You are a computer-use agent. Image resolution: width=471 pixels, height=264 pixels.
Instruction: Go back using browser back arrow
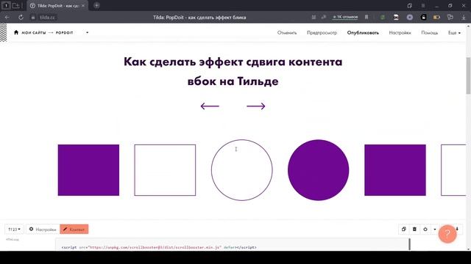pos(7,18)
